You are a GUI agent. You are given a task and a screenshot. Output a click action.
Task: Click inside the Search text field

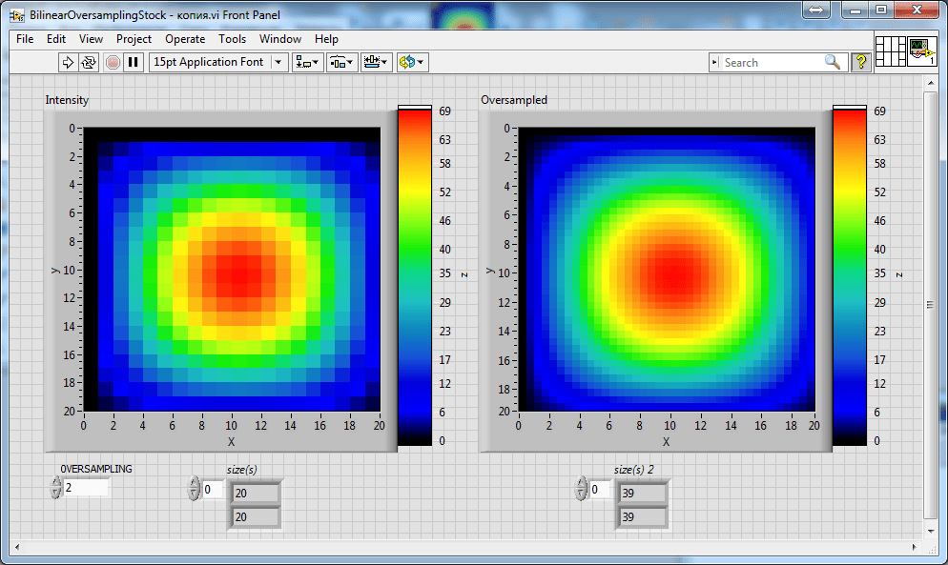coord(772,62)
